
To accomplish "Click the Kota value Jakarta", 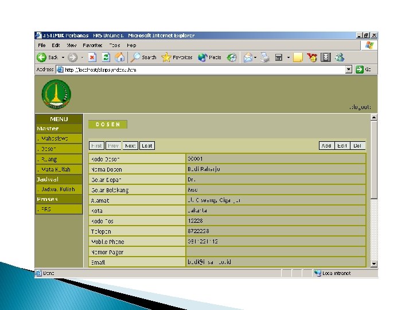I will point(197,210).
